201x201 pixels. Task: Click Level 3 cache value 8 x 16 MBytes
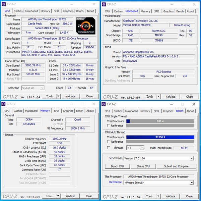(x=72, y=79)
